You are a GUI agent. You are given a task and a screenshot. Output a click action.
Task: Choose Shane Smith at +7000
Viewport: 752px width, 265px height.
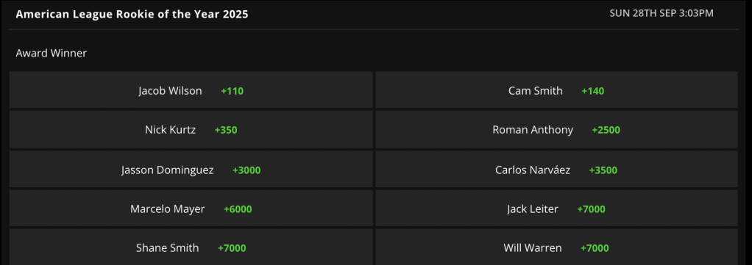coord(191,247)
